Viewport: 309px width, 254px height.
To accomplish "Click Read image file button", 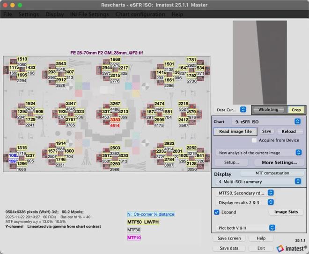I will pos(235,132).
